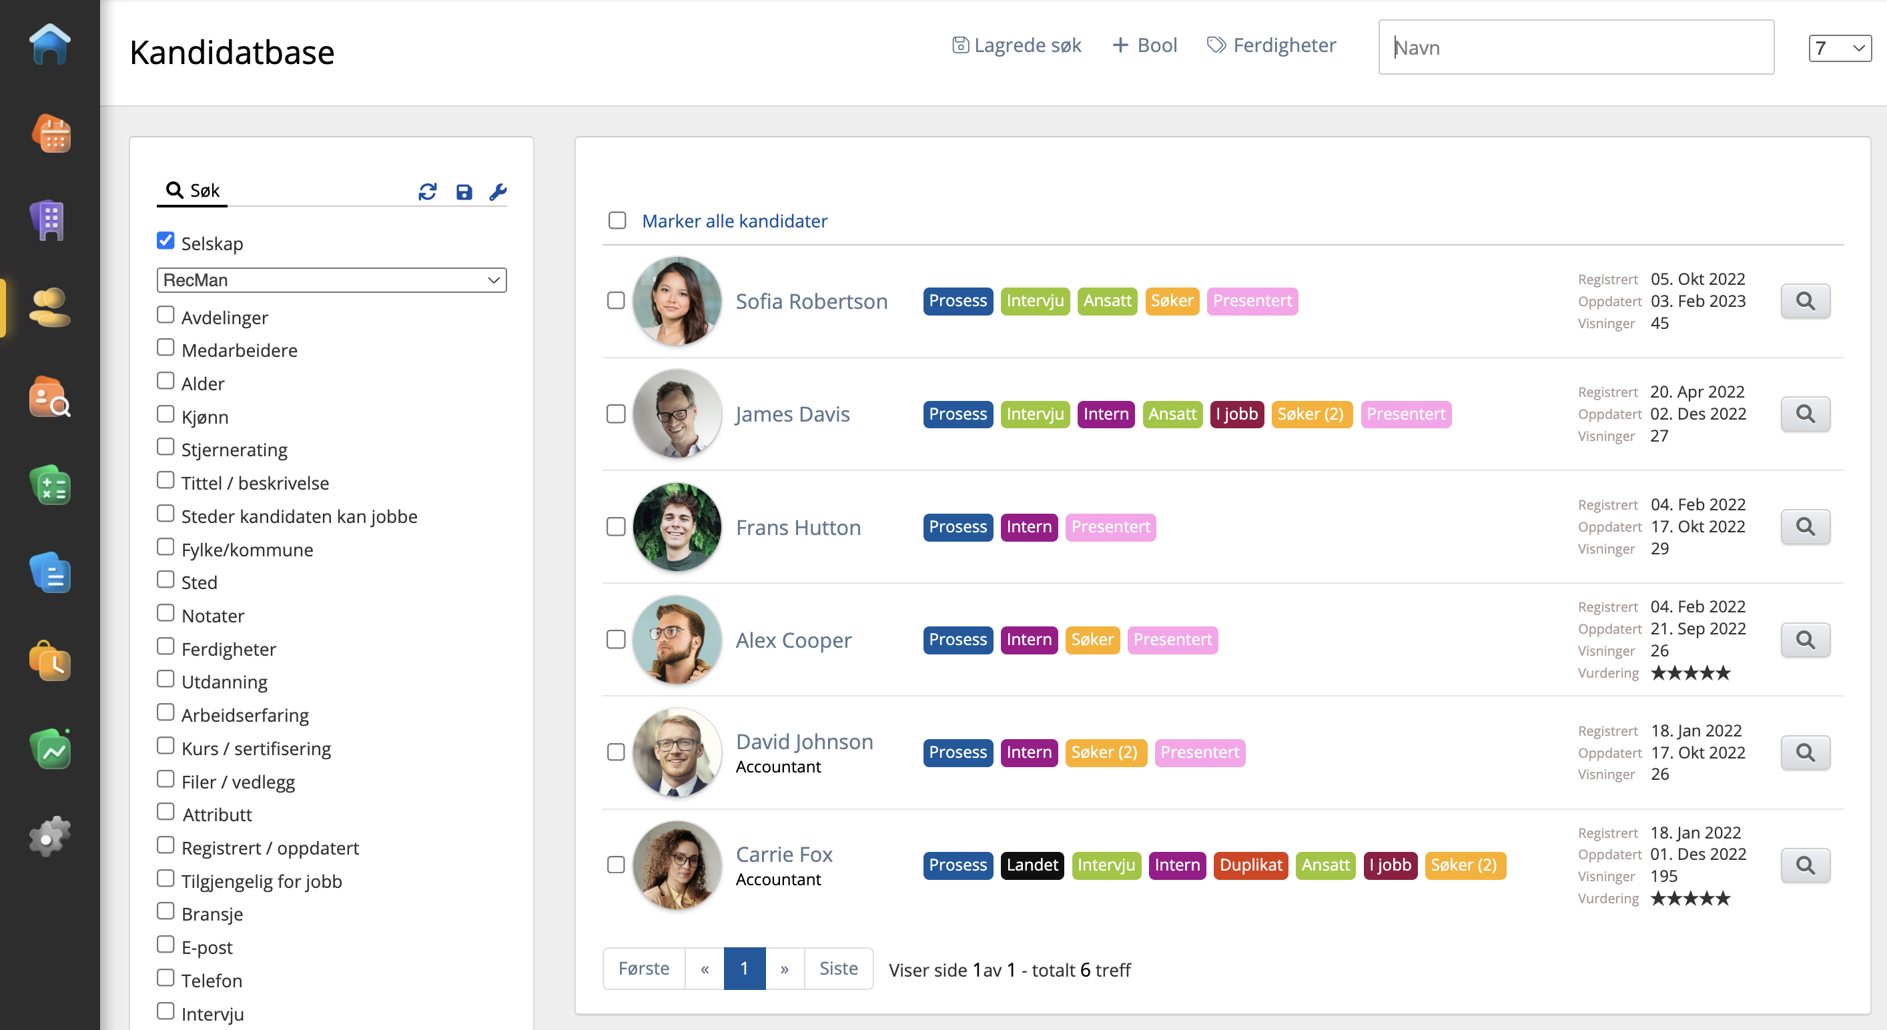Click the Navn search input field
Viewport: 1887px width, 1030px height.
point(1575,47)
